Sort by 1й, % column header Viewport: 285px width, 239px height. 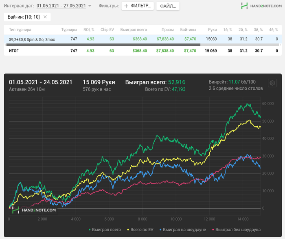(x=228, y=30)
